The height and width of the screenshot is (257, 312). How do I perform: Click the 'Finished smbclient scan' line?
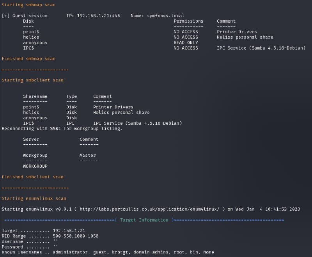pyautogui.click(x=32, y=177)
